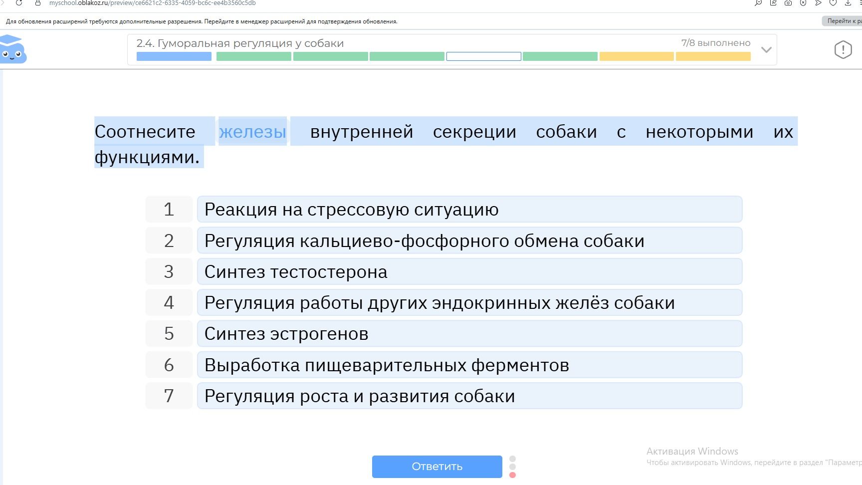
Task: Open browser downloads icon
Action: [x=848, y=3]
